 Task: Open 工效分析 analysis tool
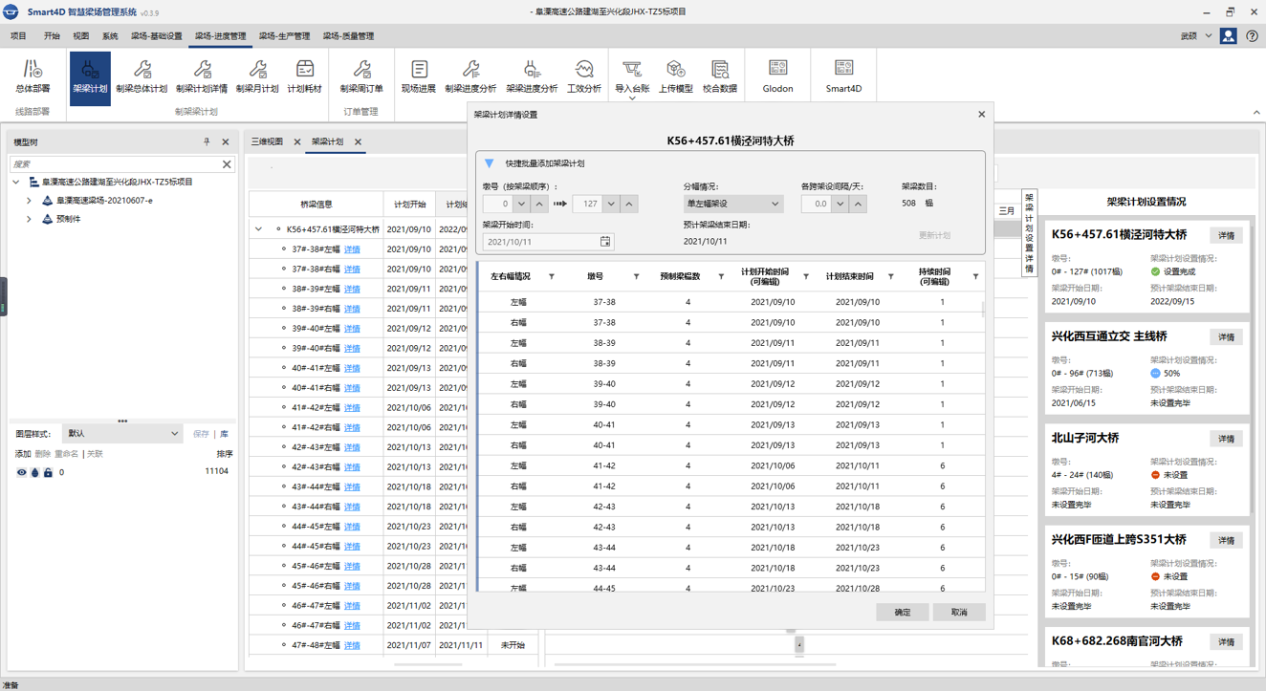[583, 76]
